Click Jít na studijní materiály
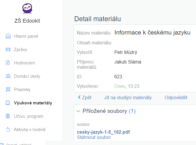196x145 pixels. click(128, 98)
